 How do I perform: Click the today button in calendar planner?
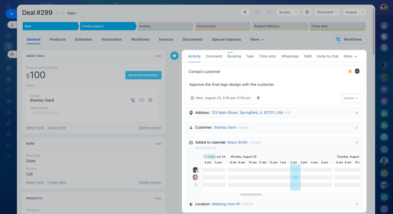click(210, 157)
